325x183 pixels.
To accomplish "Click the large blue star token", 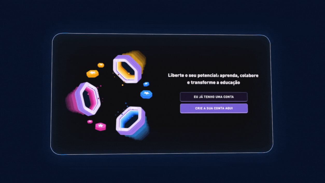I will coord(146,94).
